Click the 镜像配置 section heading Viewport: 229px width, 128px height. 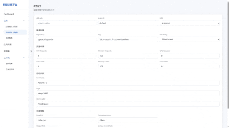pyautogui.click(x=40, y=30)
